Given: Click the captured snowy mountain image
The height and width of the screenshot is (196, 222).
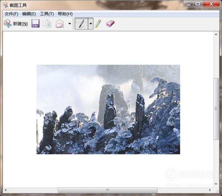Looking at the screenshot, I should click(x=108, y=110).
